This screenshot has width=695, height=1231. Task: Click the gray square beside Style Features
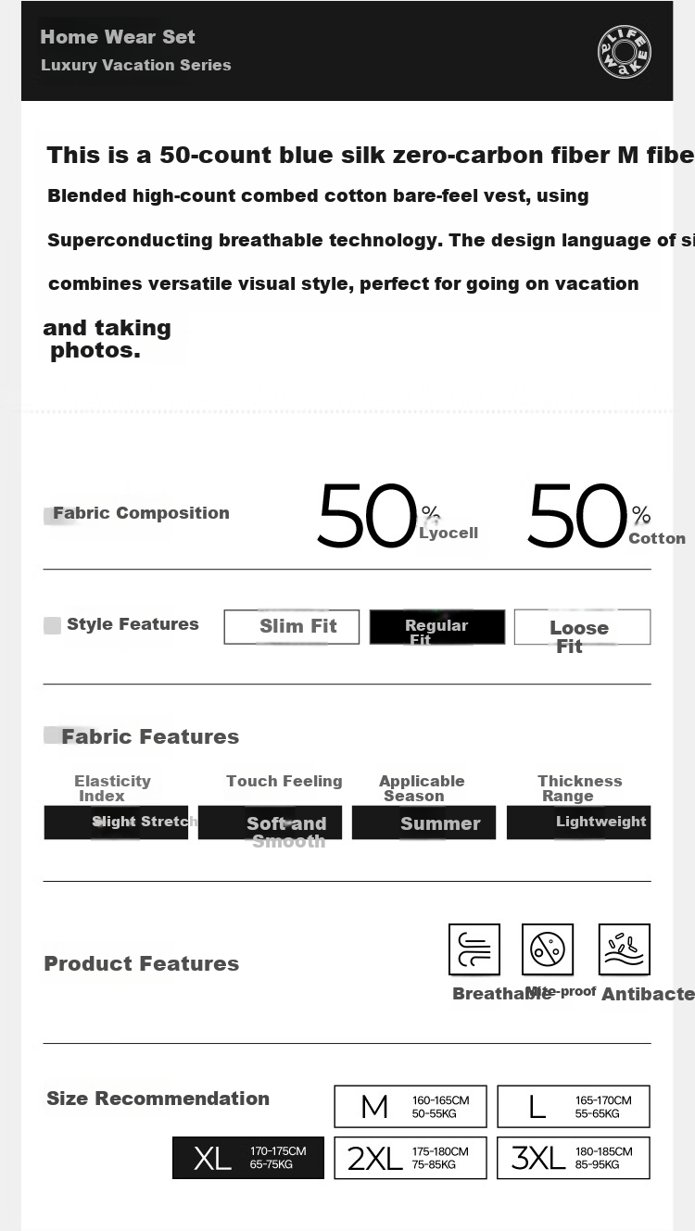tap(52, 625)
